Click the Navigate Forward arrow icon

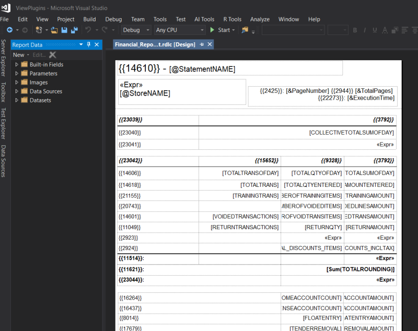click(x=25, y=30)
